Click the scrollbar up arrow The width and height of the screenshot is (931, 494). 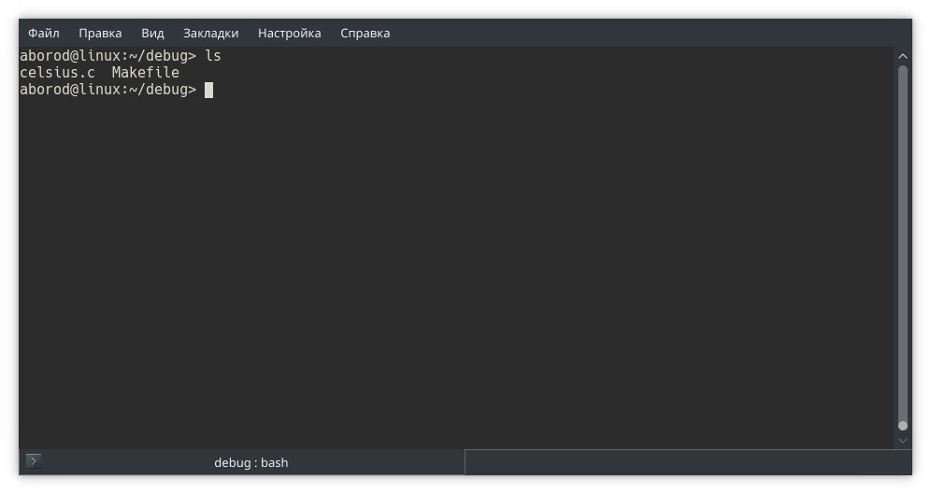pyautogui.click(x=903, y=57)
